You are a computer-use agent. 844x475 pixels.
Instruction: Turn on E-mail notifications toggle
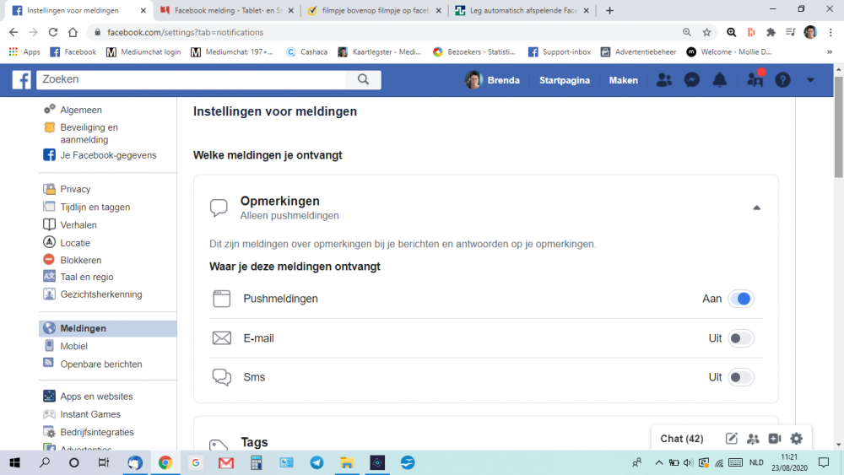741,338
